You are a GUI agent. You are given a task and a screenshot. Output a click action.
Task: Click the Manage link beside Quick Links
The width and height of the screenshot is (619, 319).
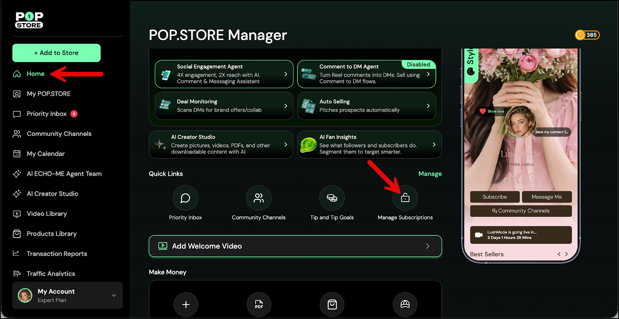pos(430,174)
